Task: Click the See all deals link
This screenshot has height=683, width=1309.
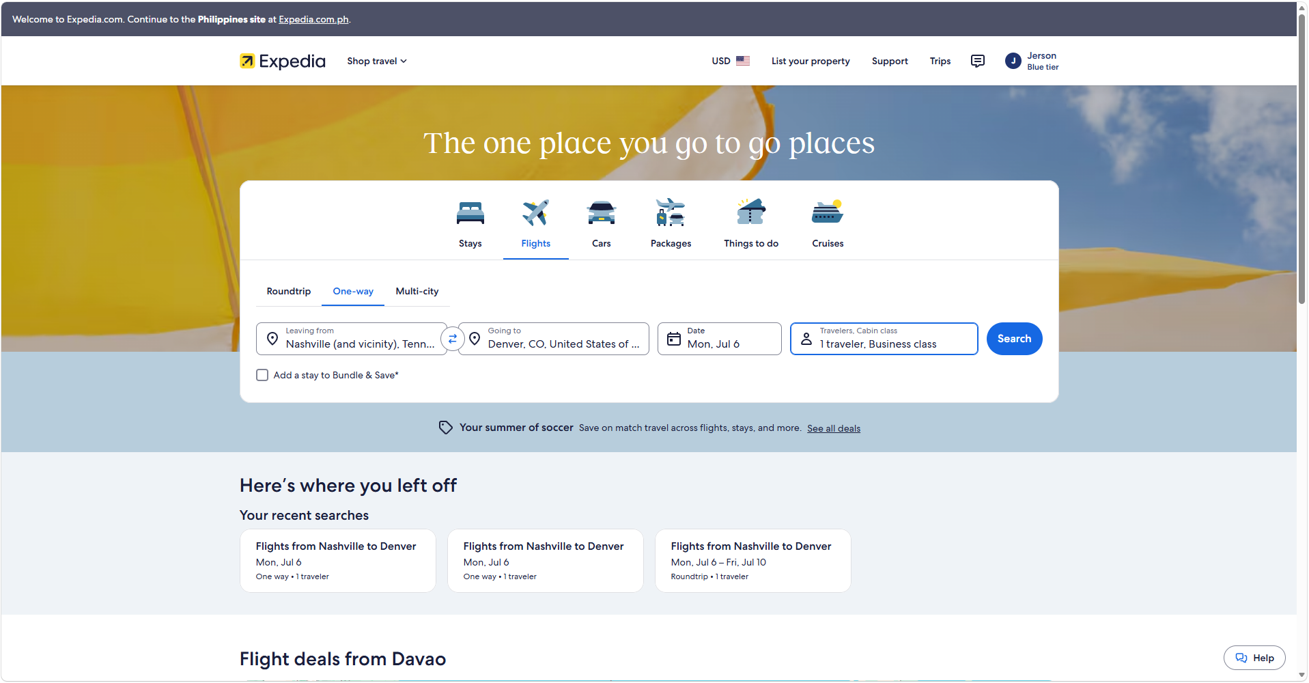Action: (834, 428)
